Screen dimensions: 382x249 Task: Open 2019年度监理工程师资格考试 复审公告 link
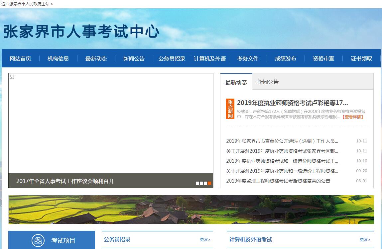278,181
